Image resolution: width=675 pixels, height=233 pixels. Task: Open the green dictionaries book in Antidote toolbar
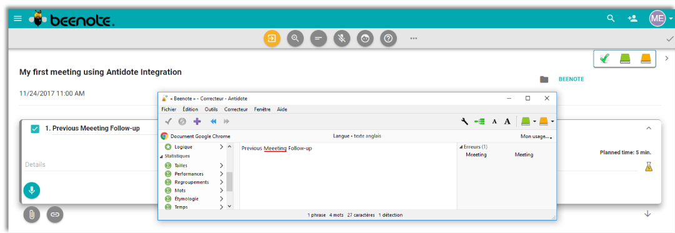(526, 122)
